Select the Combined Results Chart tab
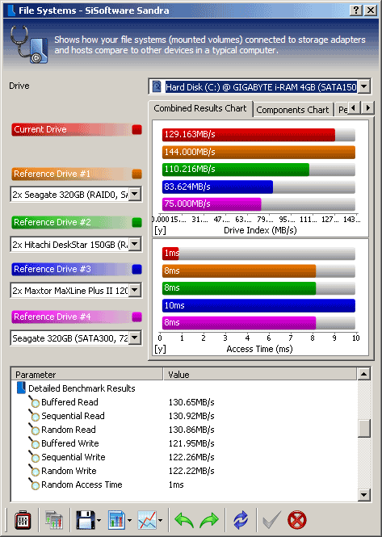Image resolution: width=382 pixels, height=537 pixels. coord(200,108)
